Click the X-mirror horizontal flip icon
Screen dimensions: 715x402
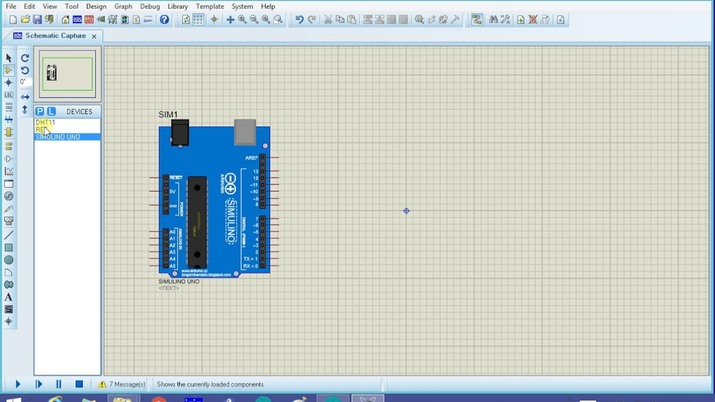click(25, 96)
